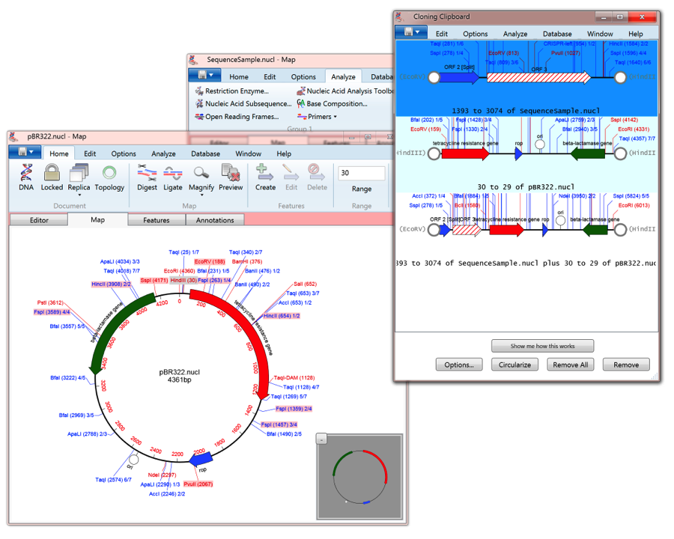Image resolution: width=674 pixels, height=539 pixels.
Task: Launch Base Composition analysis
Action: point(332,104)
